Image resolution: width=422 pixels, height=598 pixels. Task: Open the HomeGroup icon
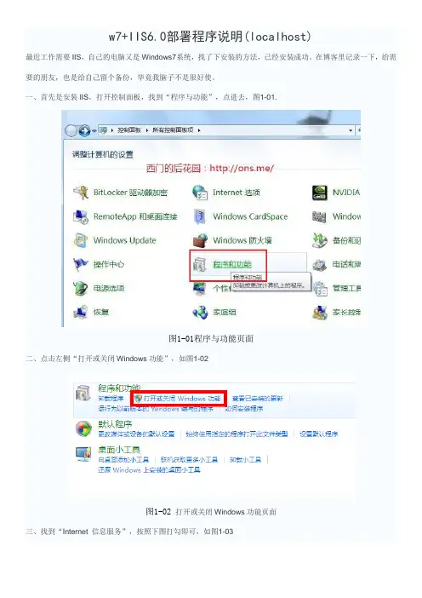point(200,313)
